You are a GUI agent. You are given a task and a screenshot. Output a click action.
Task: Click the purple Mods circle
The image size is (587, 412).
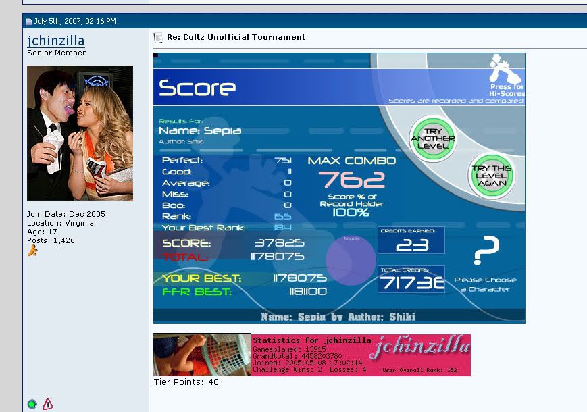pos(351,260)
